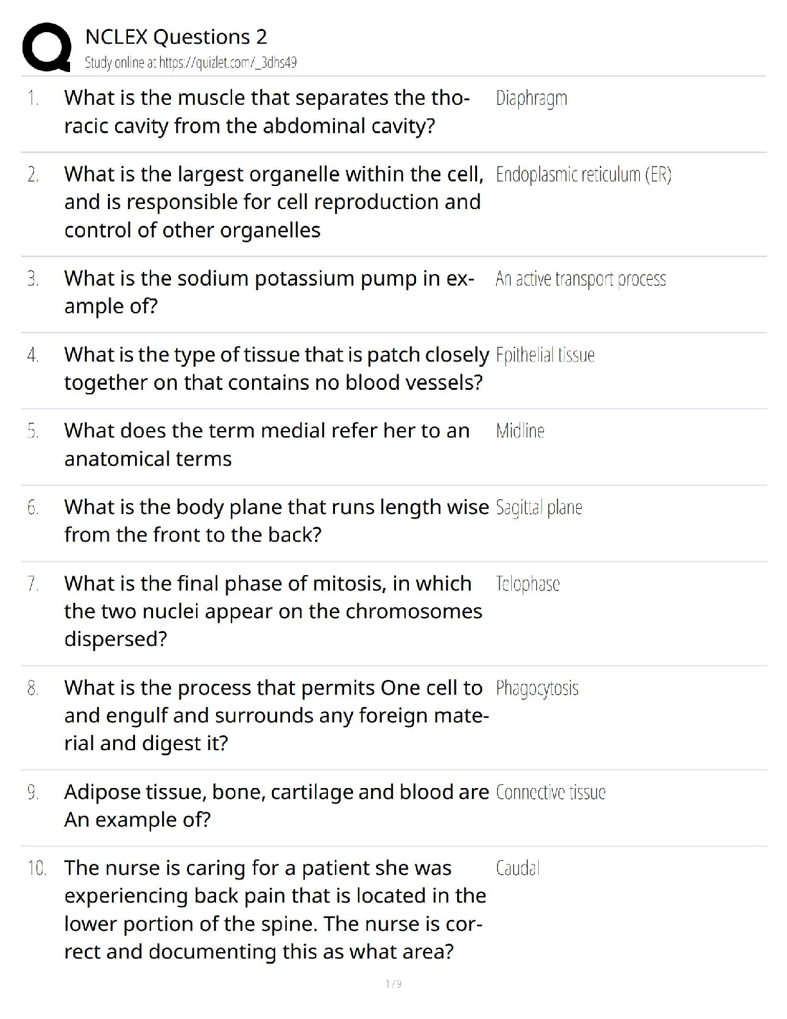Click the NCLEX Questions 2 title
Screen dimensions: 787x1019
[176, 37]
